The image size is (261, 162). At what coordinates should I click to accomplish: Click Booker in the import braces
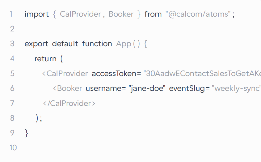tap(121, 14)
